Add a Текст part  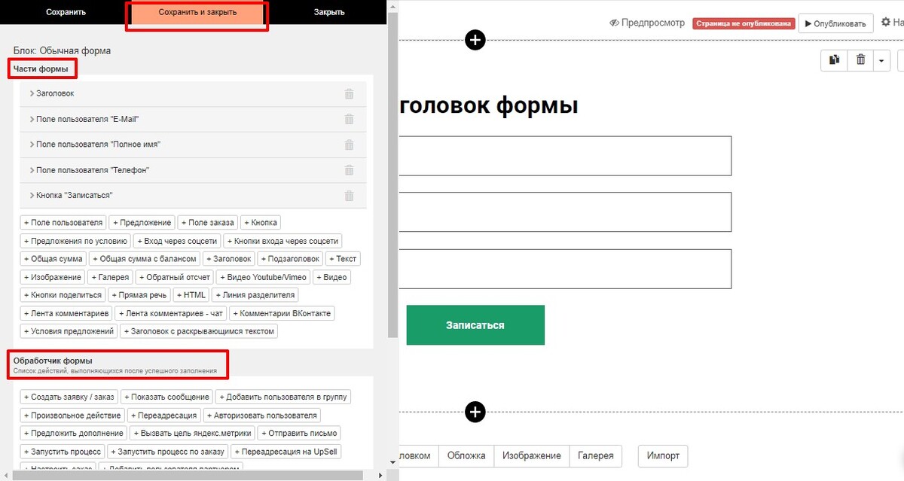point(343,259)
